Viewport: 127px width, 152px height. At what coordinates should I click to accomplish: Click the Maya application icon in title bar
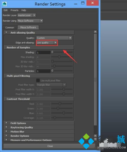pyautogui.click(x=5, y=4)
